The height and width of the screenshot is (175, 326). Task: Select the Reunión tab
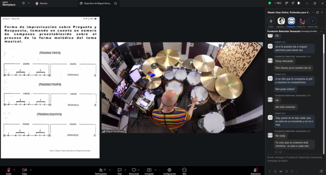pyautogui.click(x=42, y=3)
